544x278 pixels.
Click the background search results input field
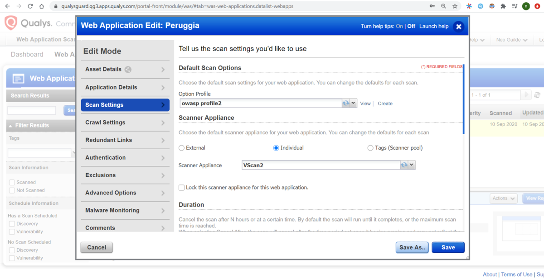pos(32,110)
